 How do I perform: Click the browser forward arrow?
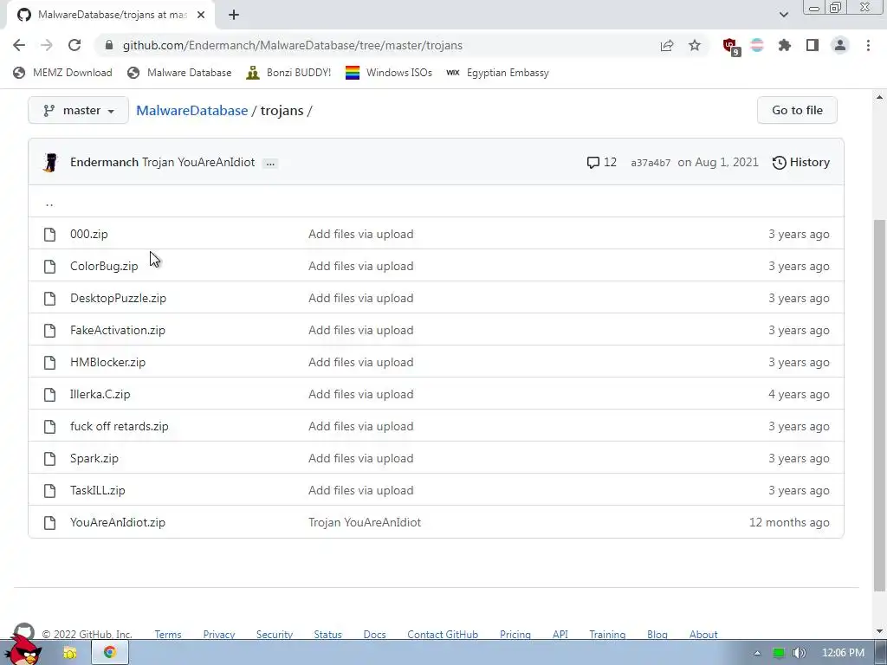coord(47,45)
